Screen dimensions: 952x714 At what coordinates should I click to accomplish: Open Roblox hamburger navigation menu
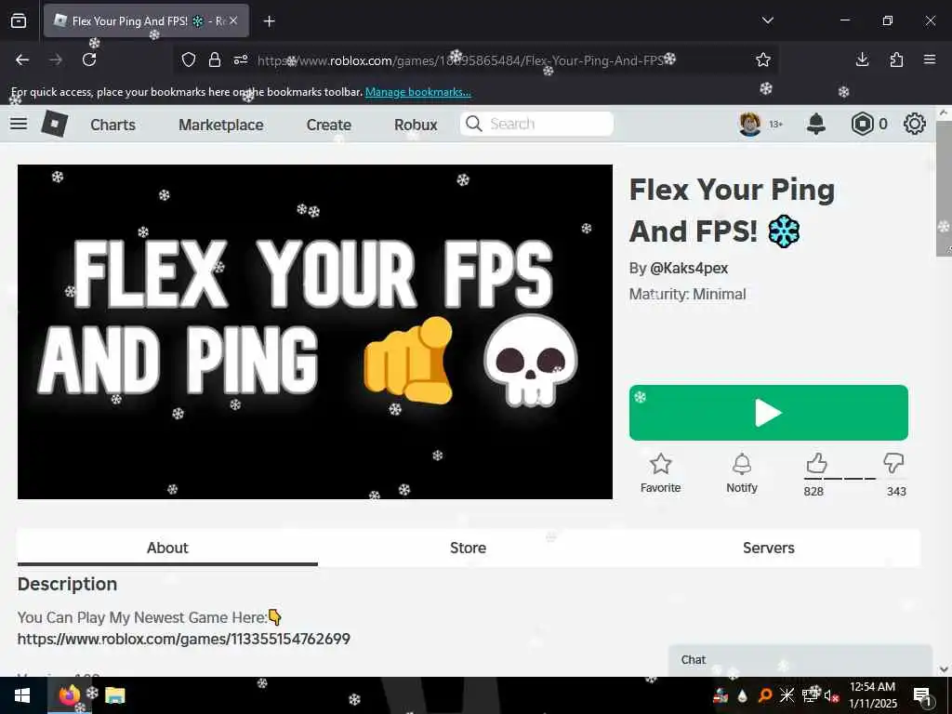tap(19, 124)
